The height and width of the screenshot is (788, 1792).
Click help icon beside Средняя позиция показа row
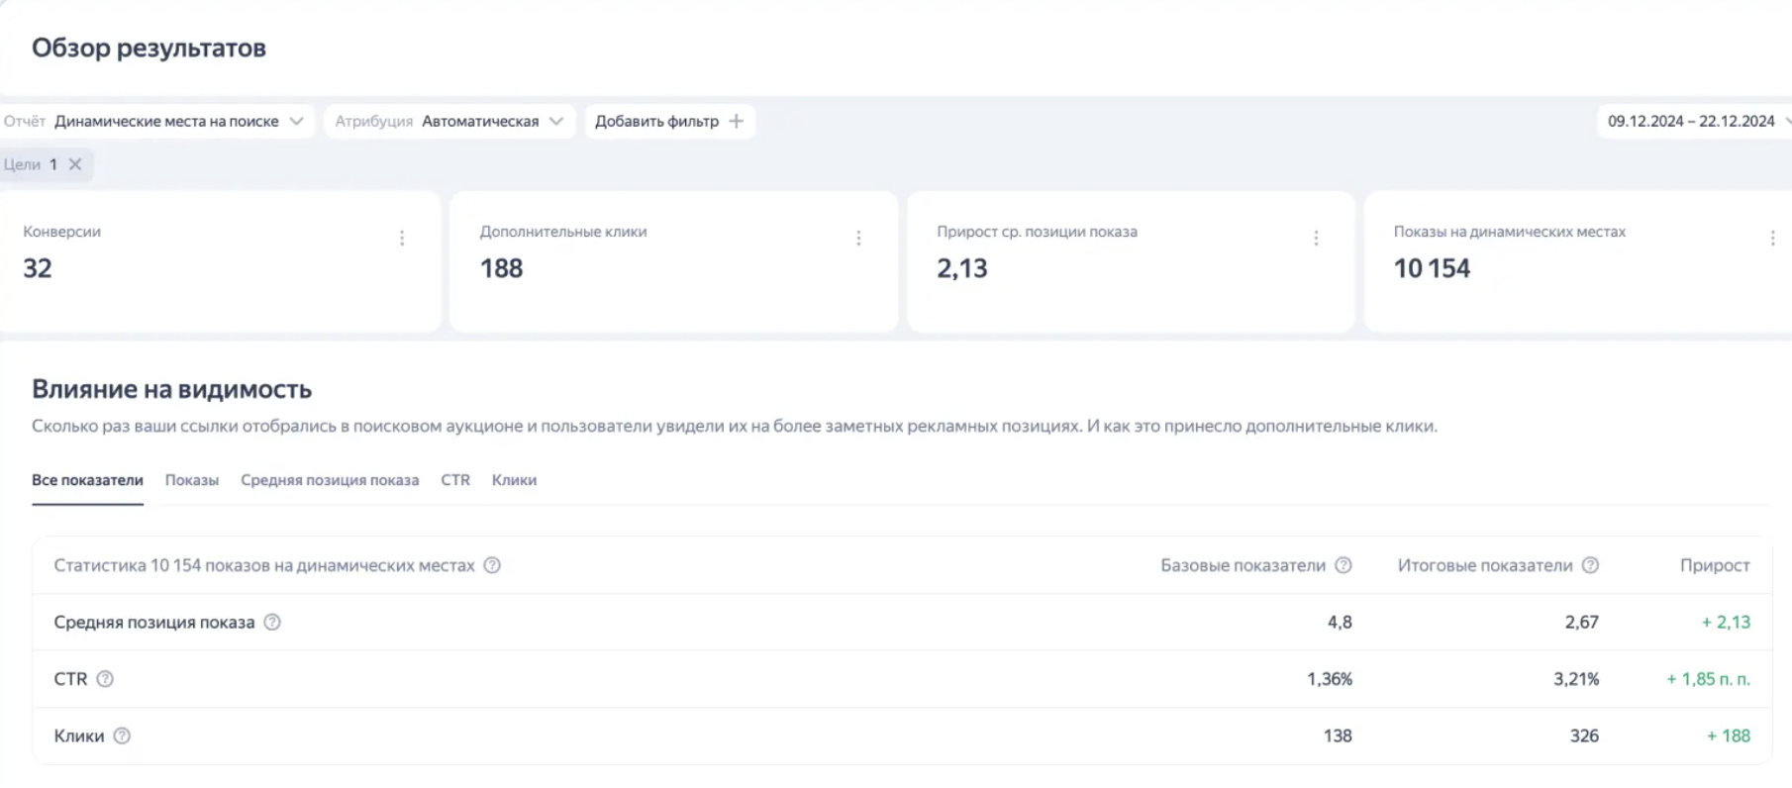272,622
